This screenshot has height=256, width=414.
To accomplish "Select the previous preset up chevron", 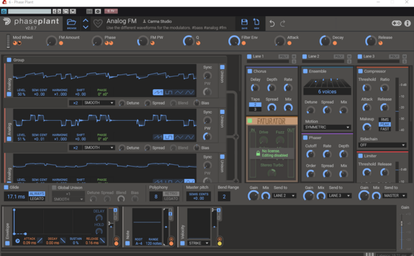I will pyautogui.click(x=85, y=20).
